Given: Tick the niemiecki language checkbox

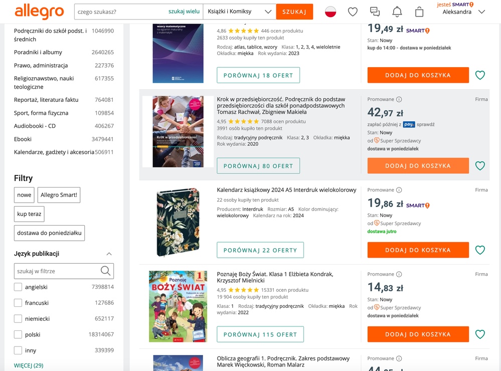Looking at the screenshot, I should pos(18,318).
